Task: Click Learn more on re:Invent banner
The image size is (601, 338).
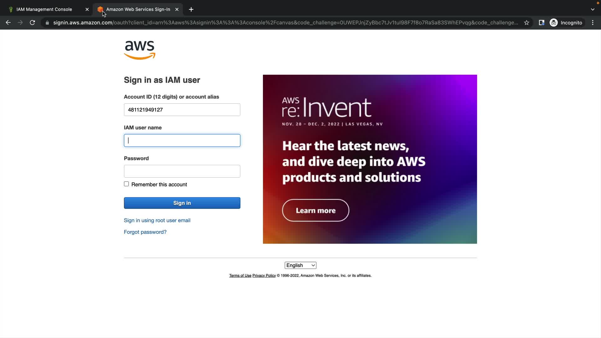Action: click(x=316, y=210)
